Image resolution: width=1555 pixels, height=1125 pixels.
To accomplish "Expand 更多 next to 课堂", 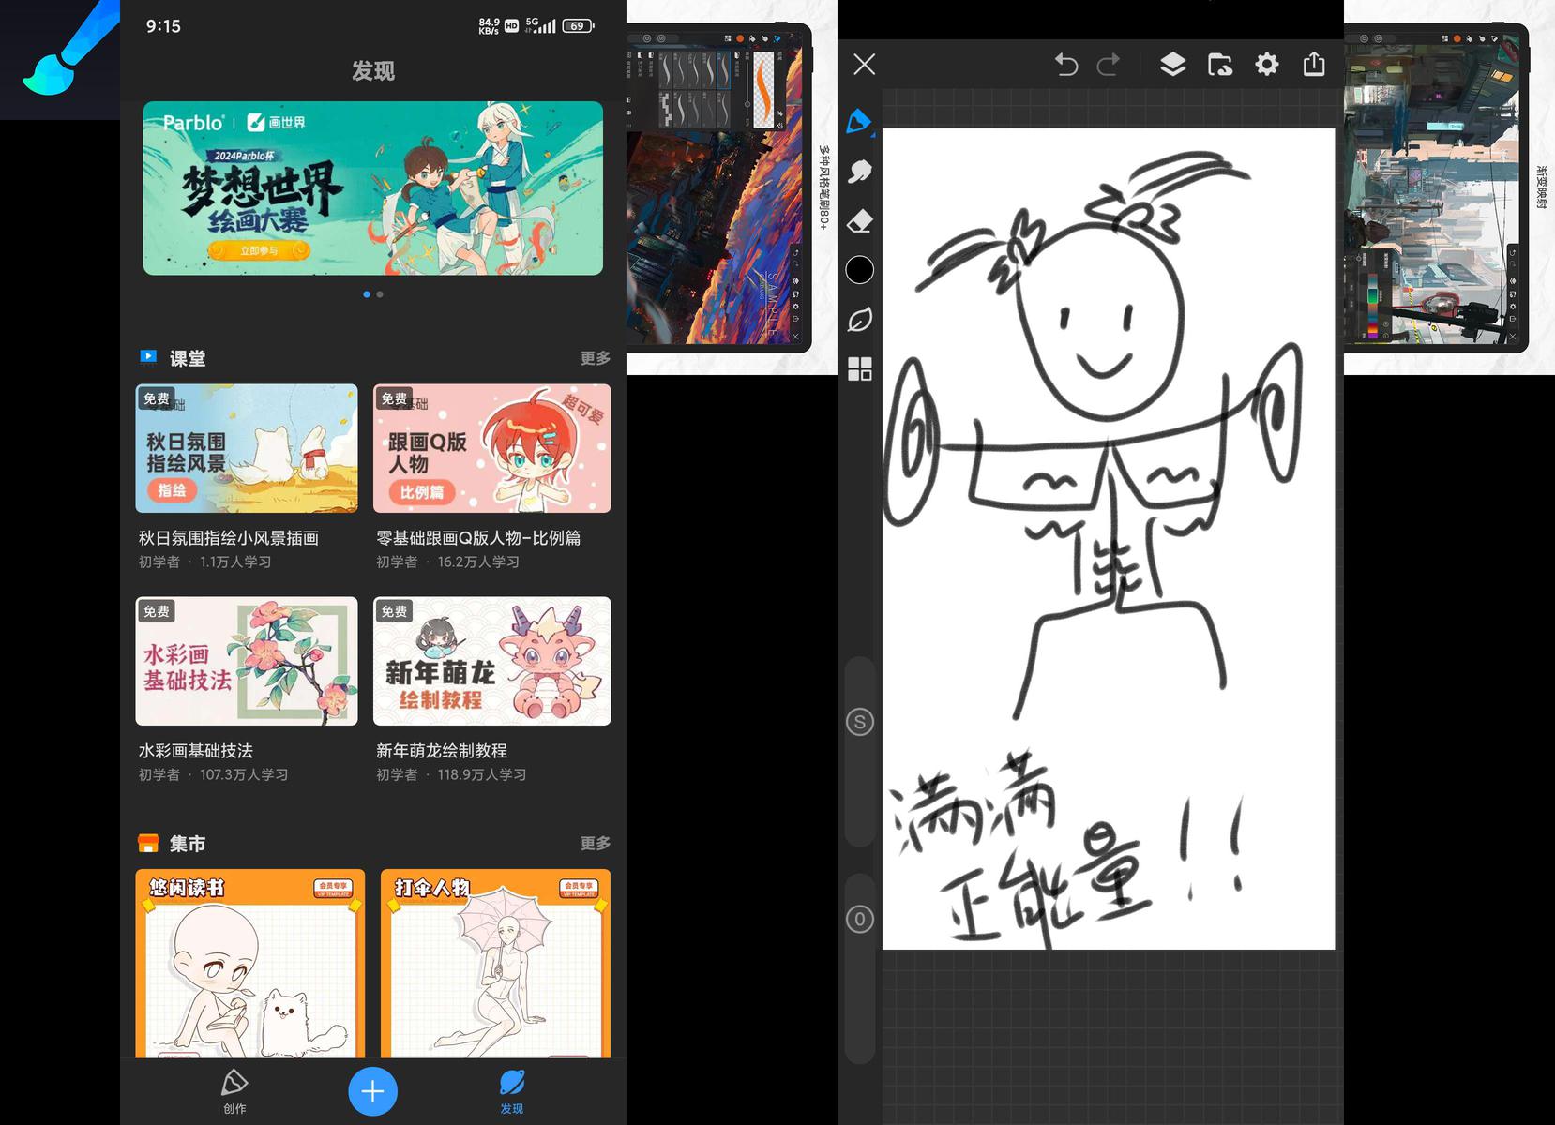I will coord(595,358).
